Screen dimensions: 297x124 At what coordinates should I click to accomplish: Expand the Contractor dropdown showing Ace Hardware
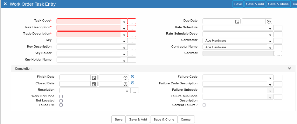pyautogui.click(x=270, y=42)
